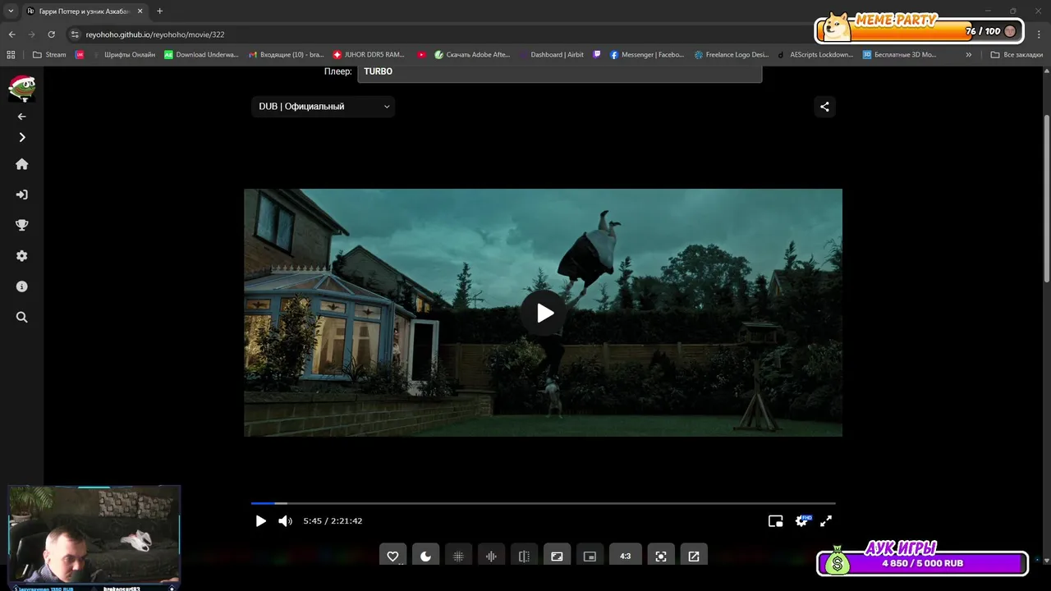Click the Santa frog logo in the sidebar

point(21,87)
